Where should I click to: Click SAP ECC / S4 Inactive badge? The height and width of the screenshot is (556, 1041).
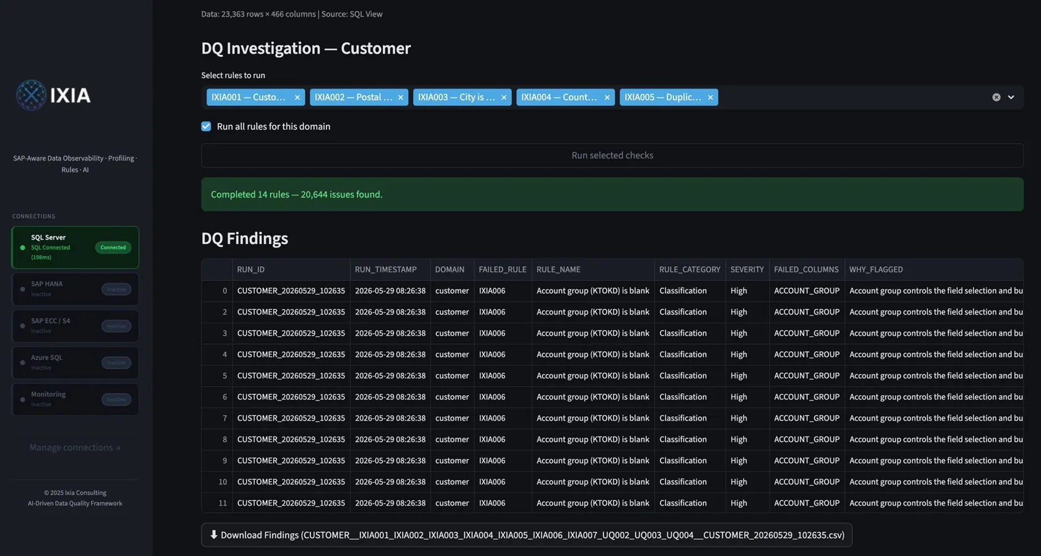click(116, 326)
